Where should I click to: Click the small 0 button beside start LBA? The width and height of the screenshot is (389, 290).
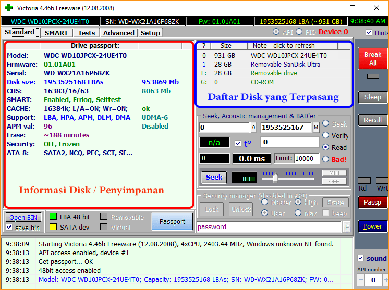tap(253, 127)
